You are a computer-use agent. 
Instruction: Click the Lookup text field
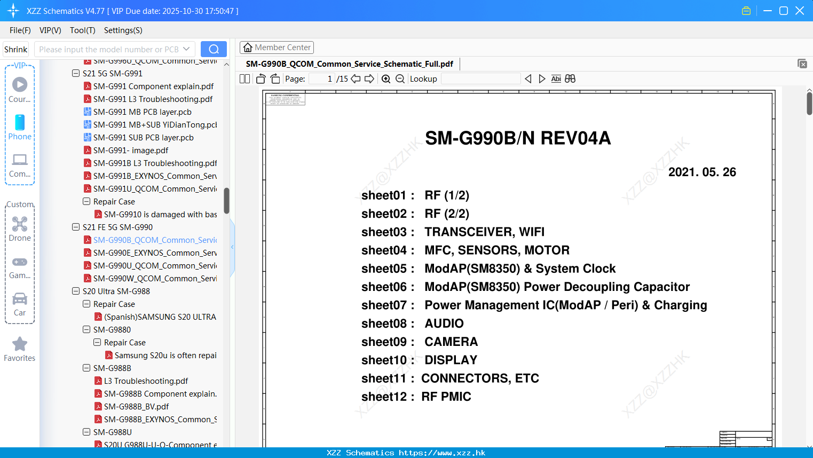480,79
